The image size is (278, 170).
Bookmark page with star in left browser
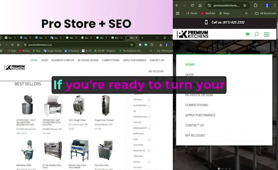[132, 45]
